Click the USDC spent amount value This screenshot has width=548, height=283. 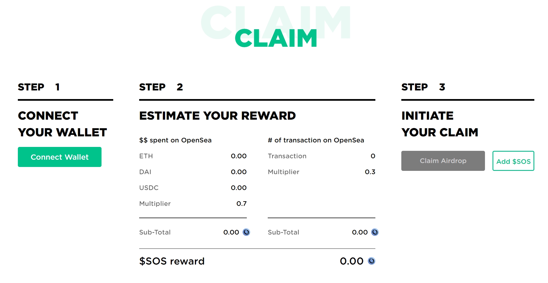[238, 188]
